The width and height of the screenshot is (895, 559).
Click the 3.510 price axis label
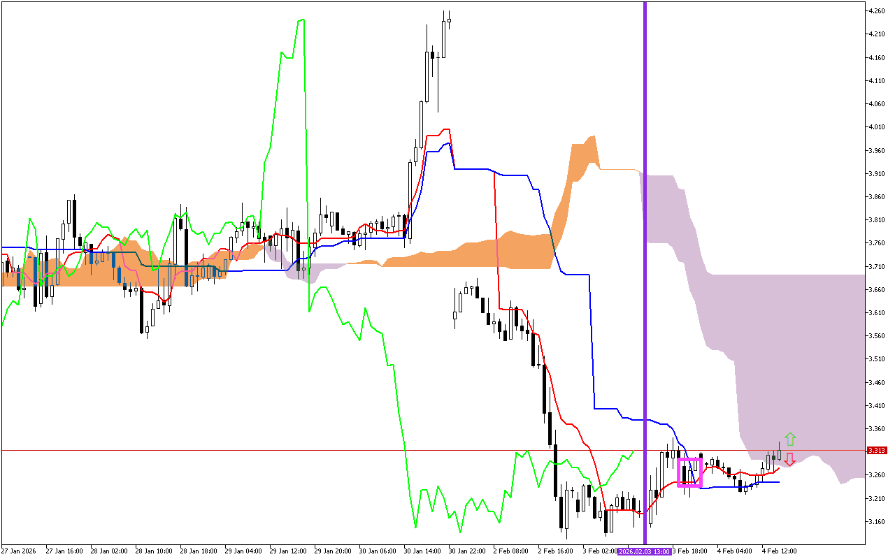point(877,359)
